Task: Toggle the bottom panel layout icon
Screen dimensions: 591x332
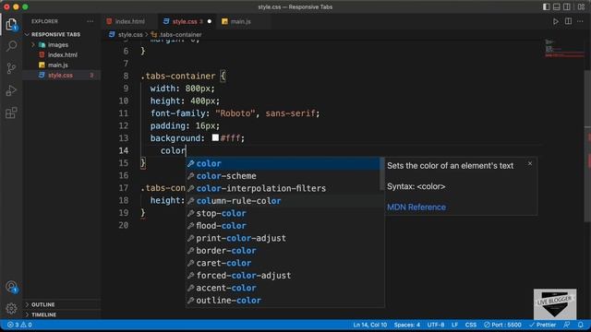Action: pos(556,6)
